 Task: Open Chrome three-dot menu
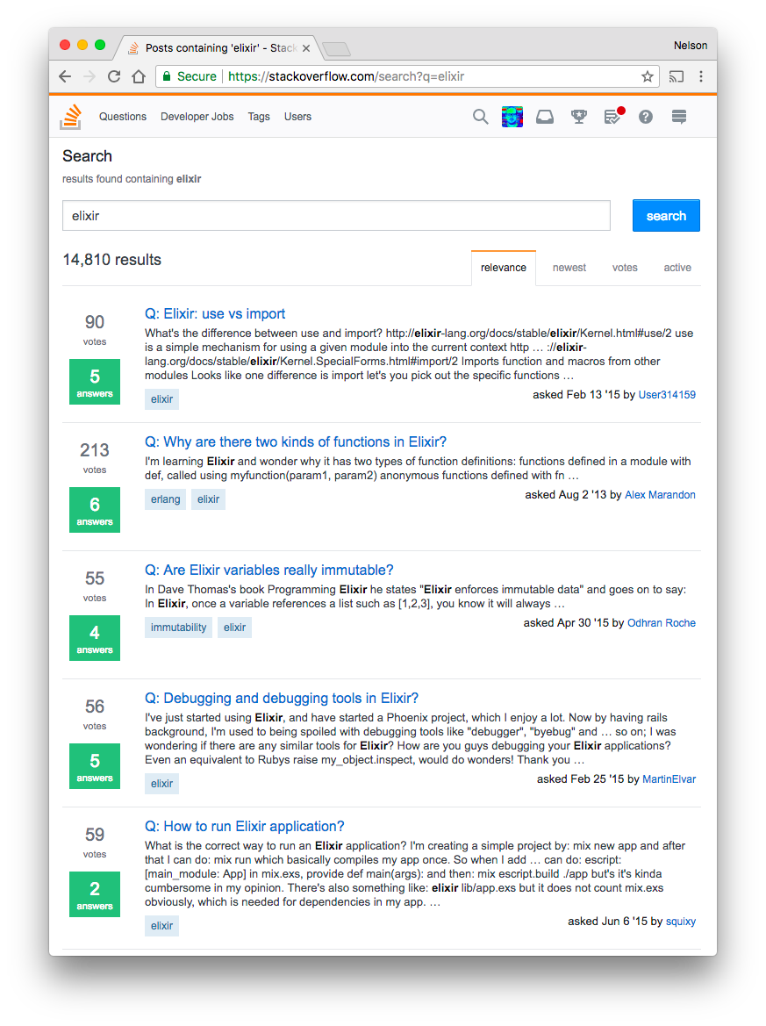pos(701,76)
